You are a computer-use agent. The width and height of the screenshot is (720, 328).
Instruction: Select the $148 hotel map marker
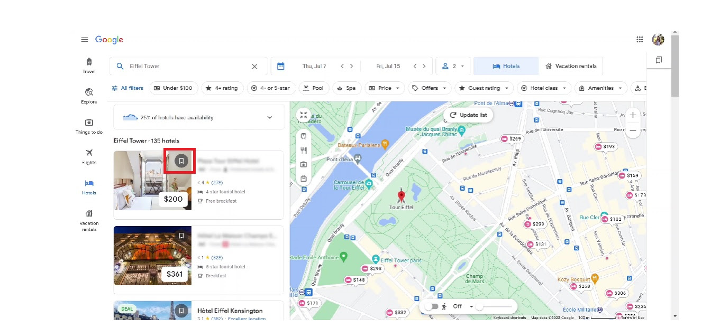coord(356,280)
